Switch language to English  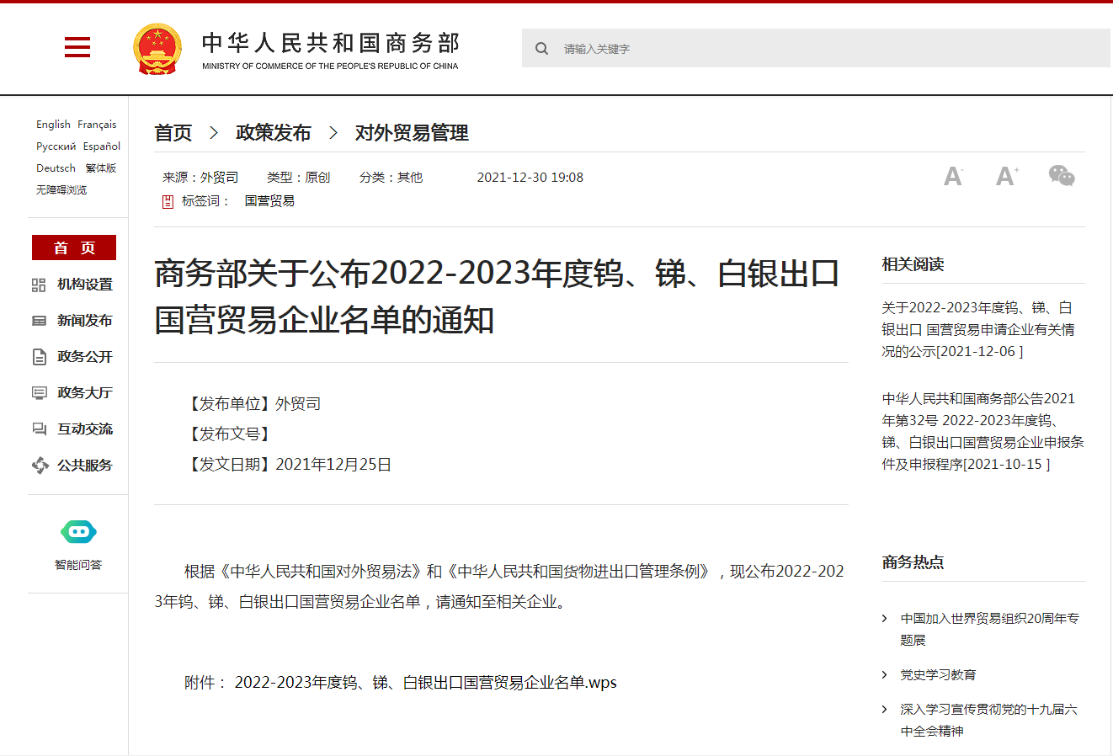(x=53, y=125)
